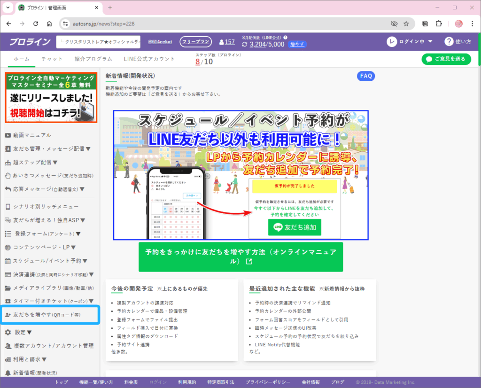481x388 pixels.
Task: Click the プロライン logo
Action: coord(30,42)
